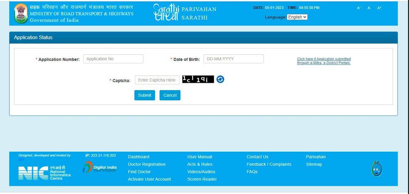
Task: Open Find Doctor link
Action: 139,172
